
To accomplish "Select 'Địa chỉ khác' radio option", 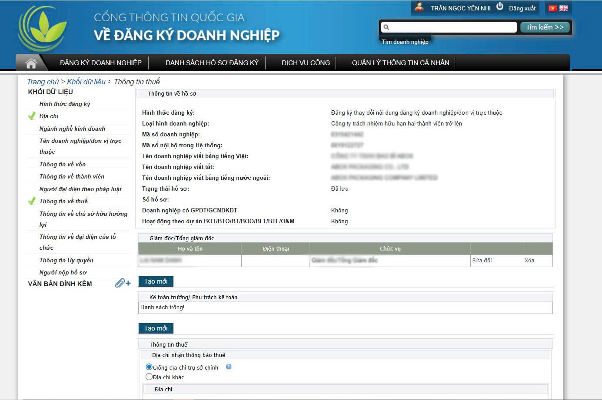I will click(x=149, y=377).
